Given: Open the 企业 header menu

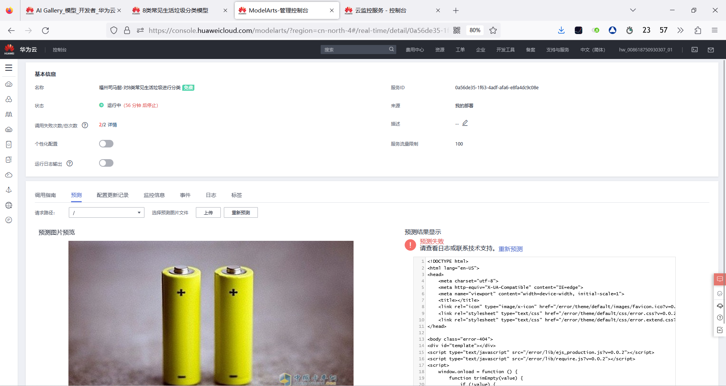Looking at the screenshot, I should [481, 50].
